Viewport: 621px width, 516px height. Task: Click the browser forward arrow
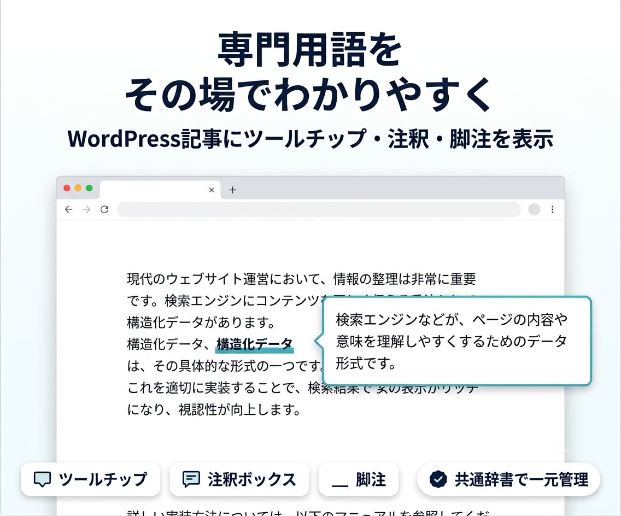point(86,209)
